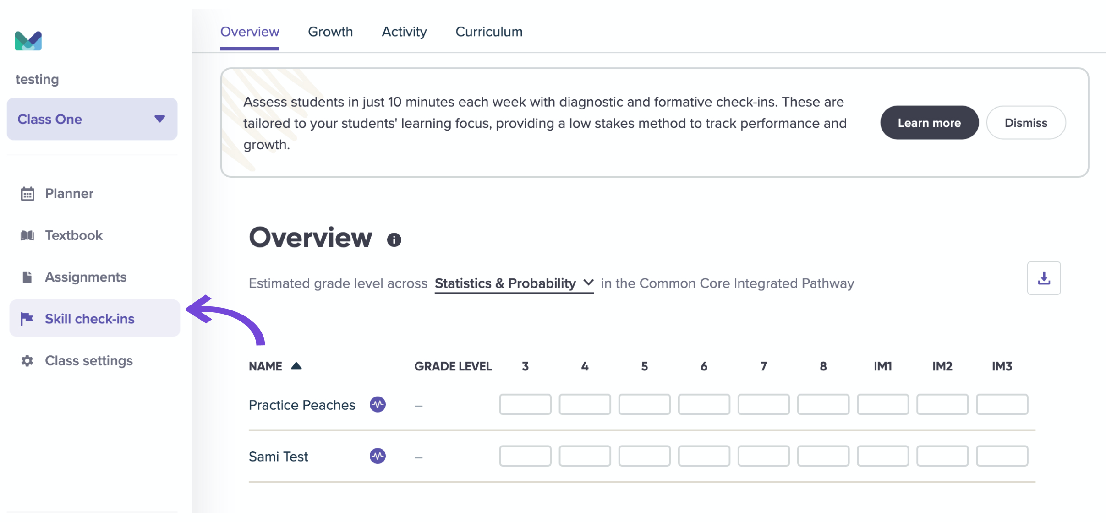This screenshot has height=522, width=1106.
Task: Click the Mathspace logo icon
Action: click(28, 41)
